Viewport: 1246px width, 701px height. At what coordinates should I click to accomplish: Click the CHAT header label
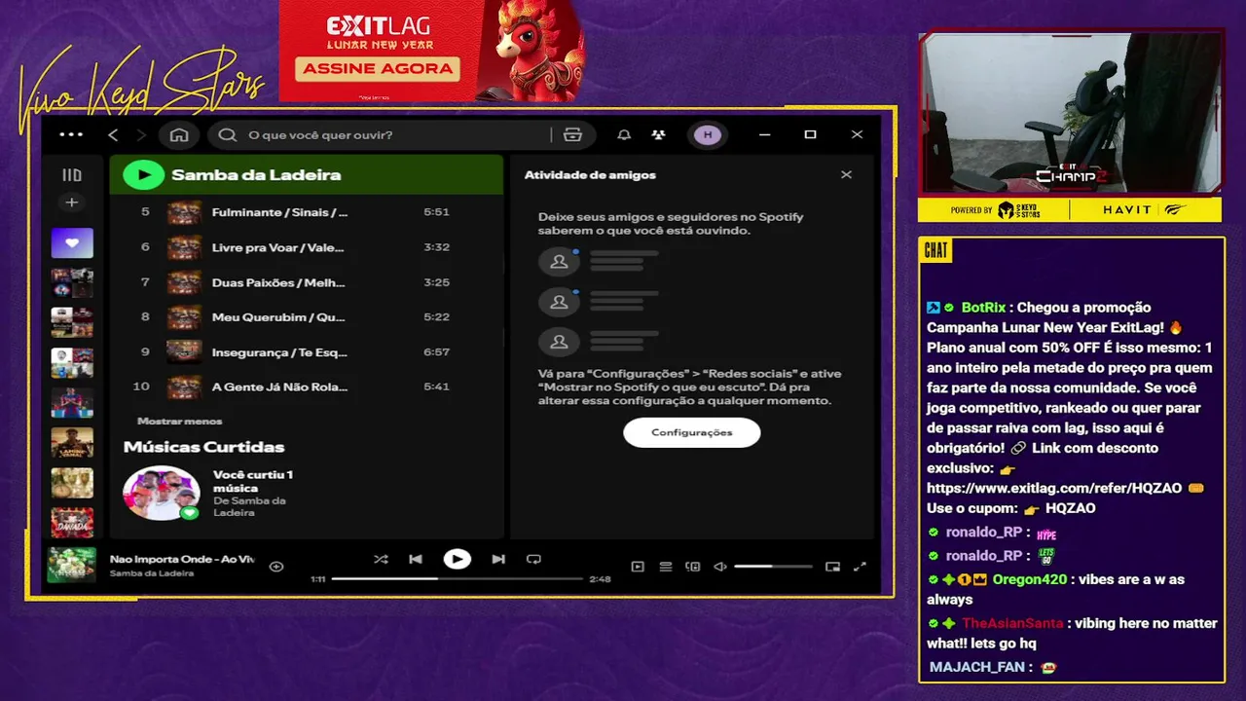pos(935,251)
